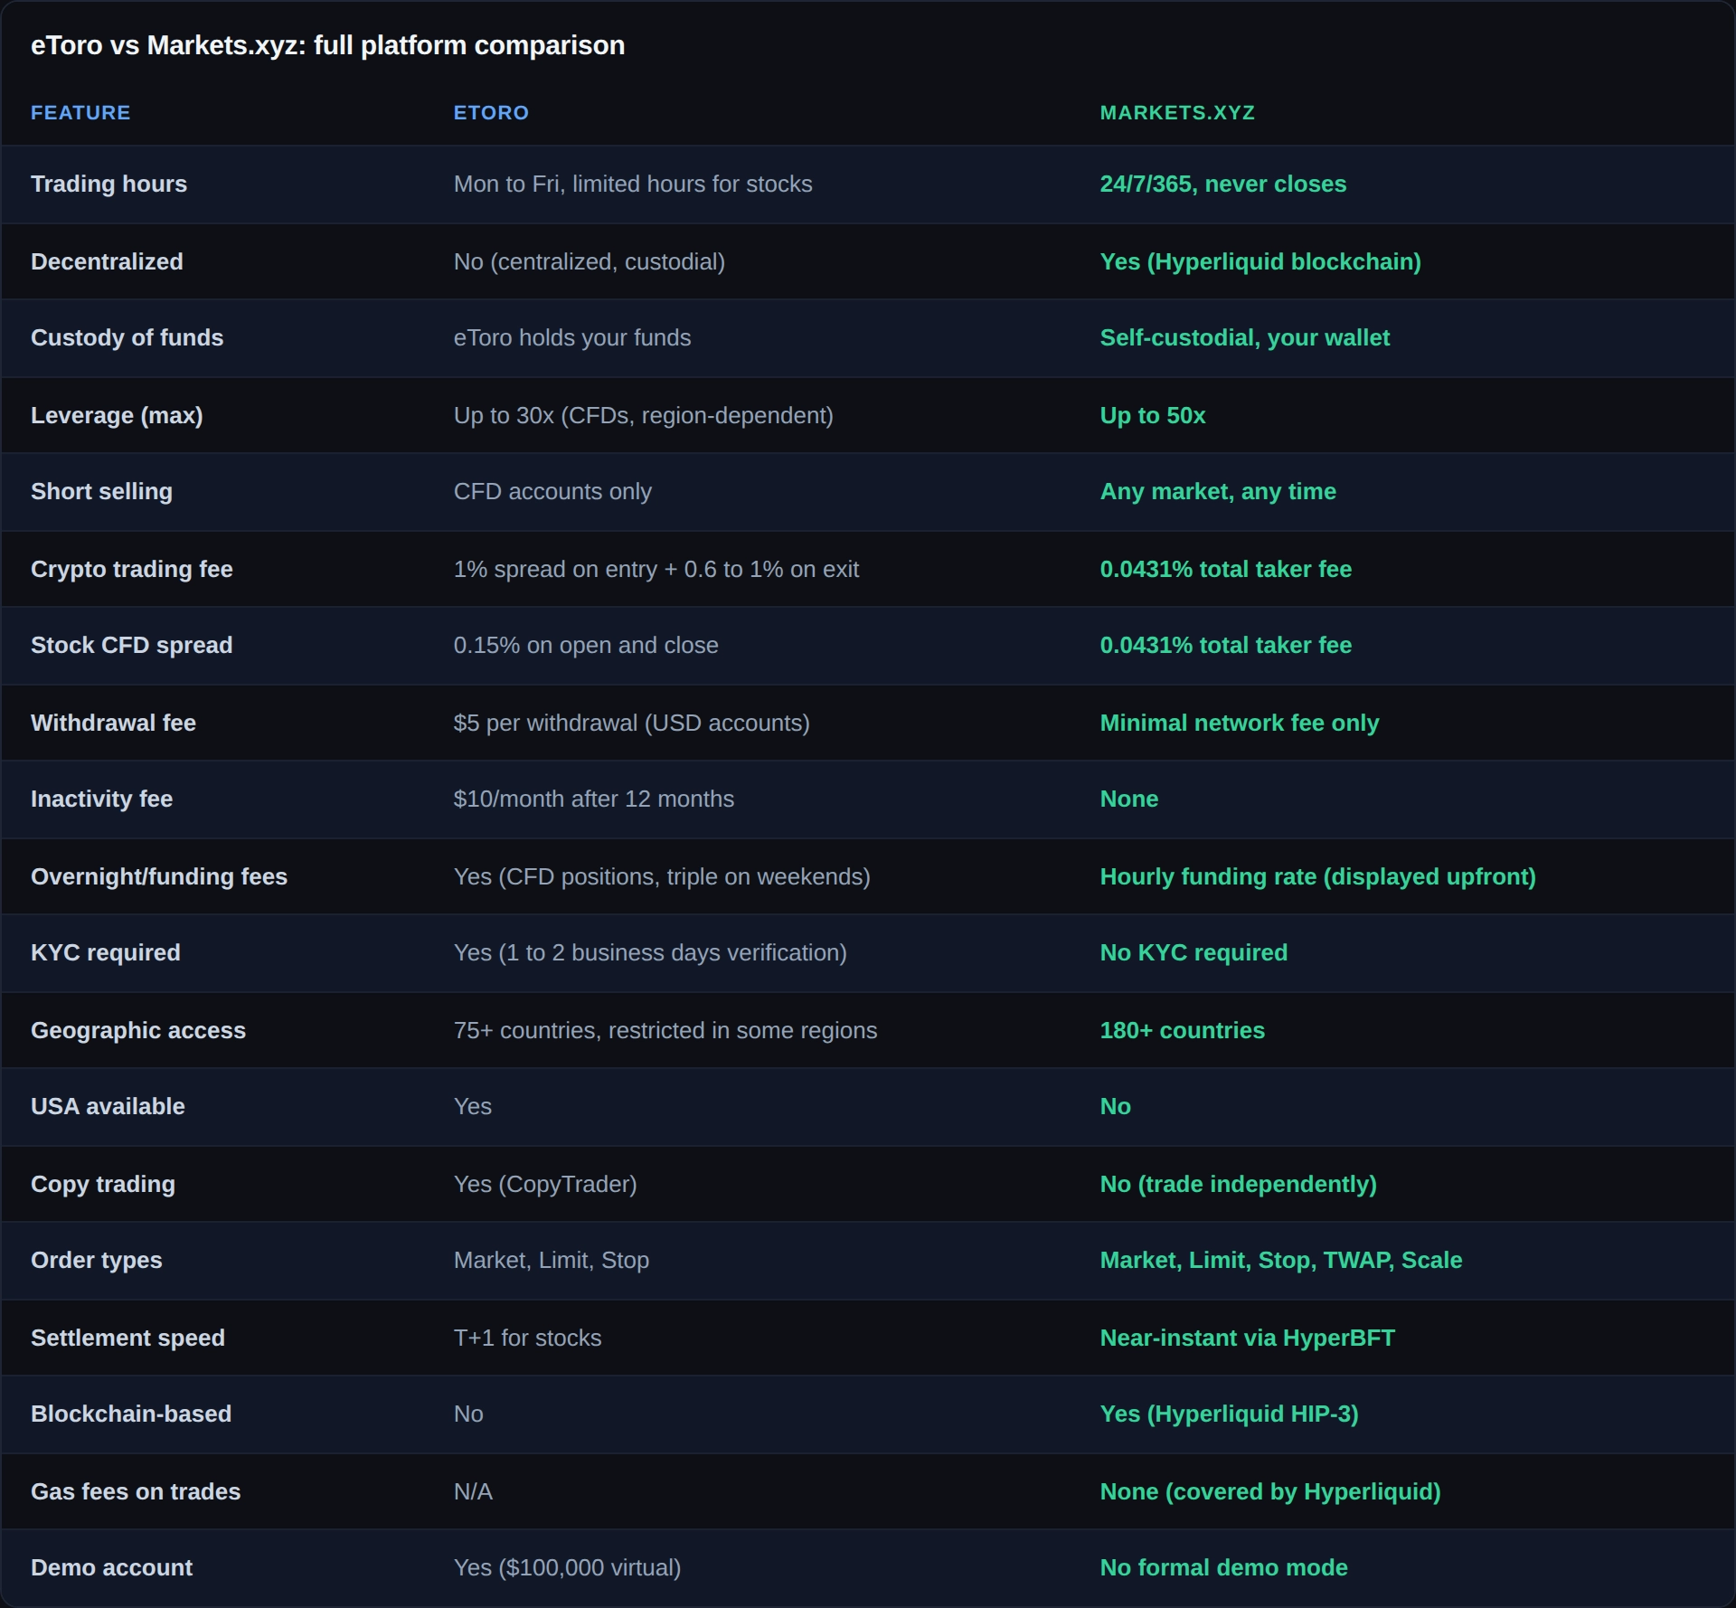Click '0.0431% total taker fee' in Stock CFD spread row
The image size is (1736, 1608).
click(x=1225, y=645)
